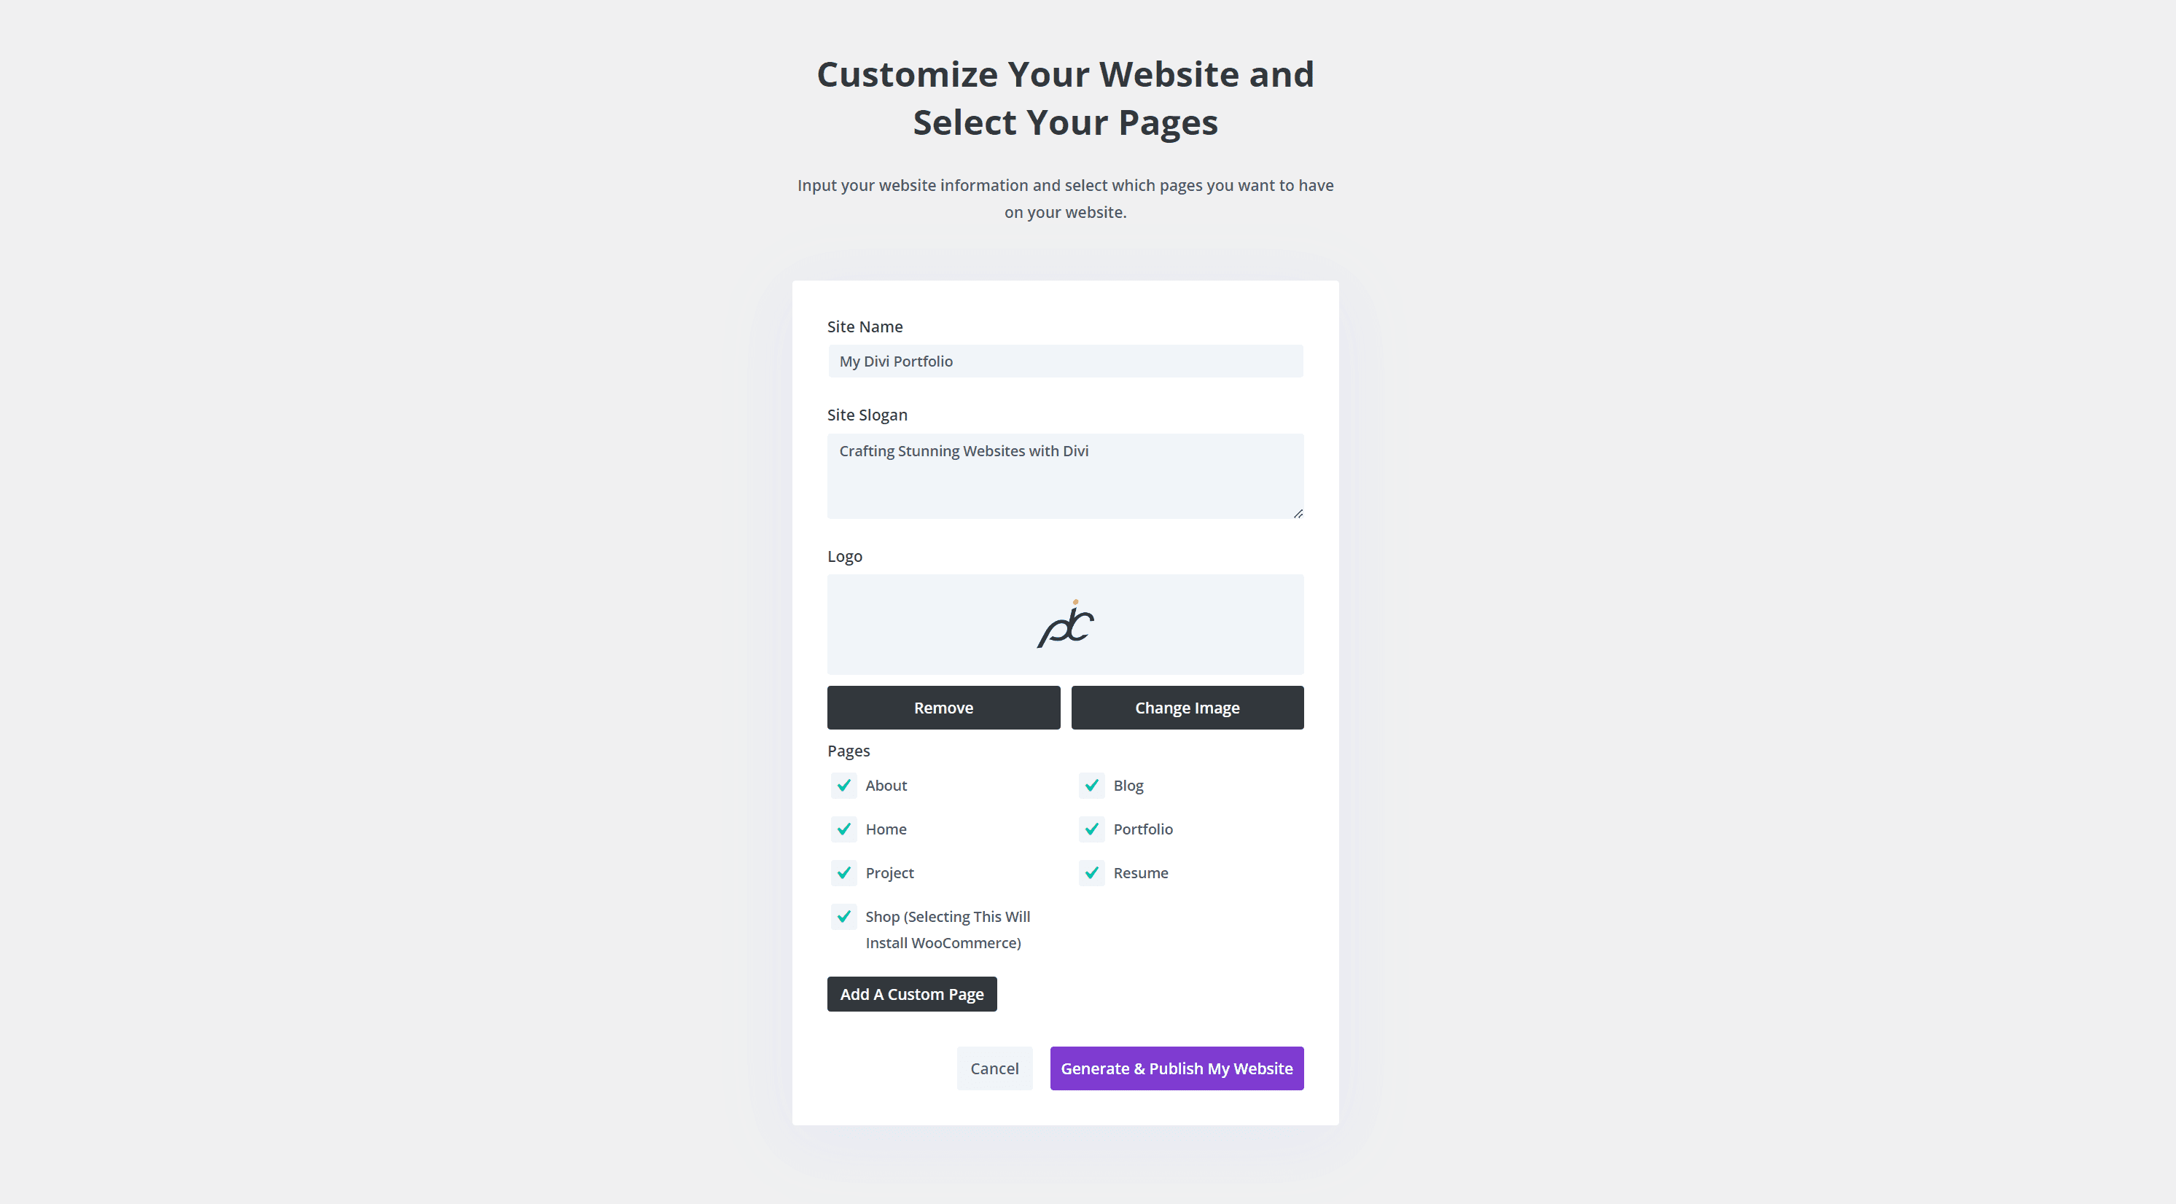Viewport: 2176px width, 1204px height.
Task: Click Remove to delete current logo
Action: pos(944,707)
